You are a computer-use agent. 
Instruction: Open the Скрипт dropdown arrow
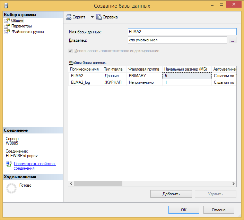pos(92,17)
